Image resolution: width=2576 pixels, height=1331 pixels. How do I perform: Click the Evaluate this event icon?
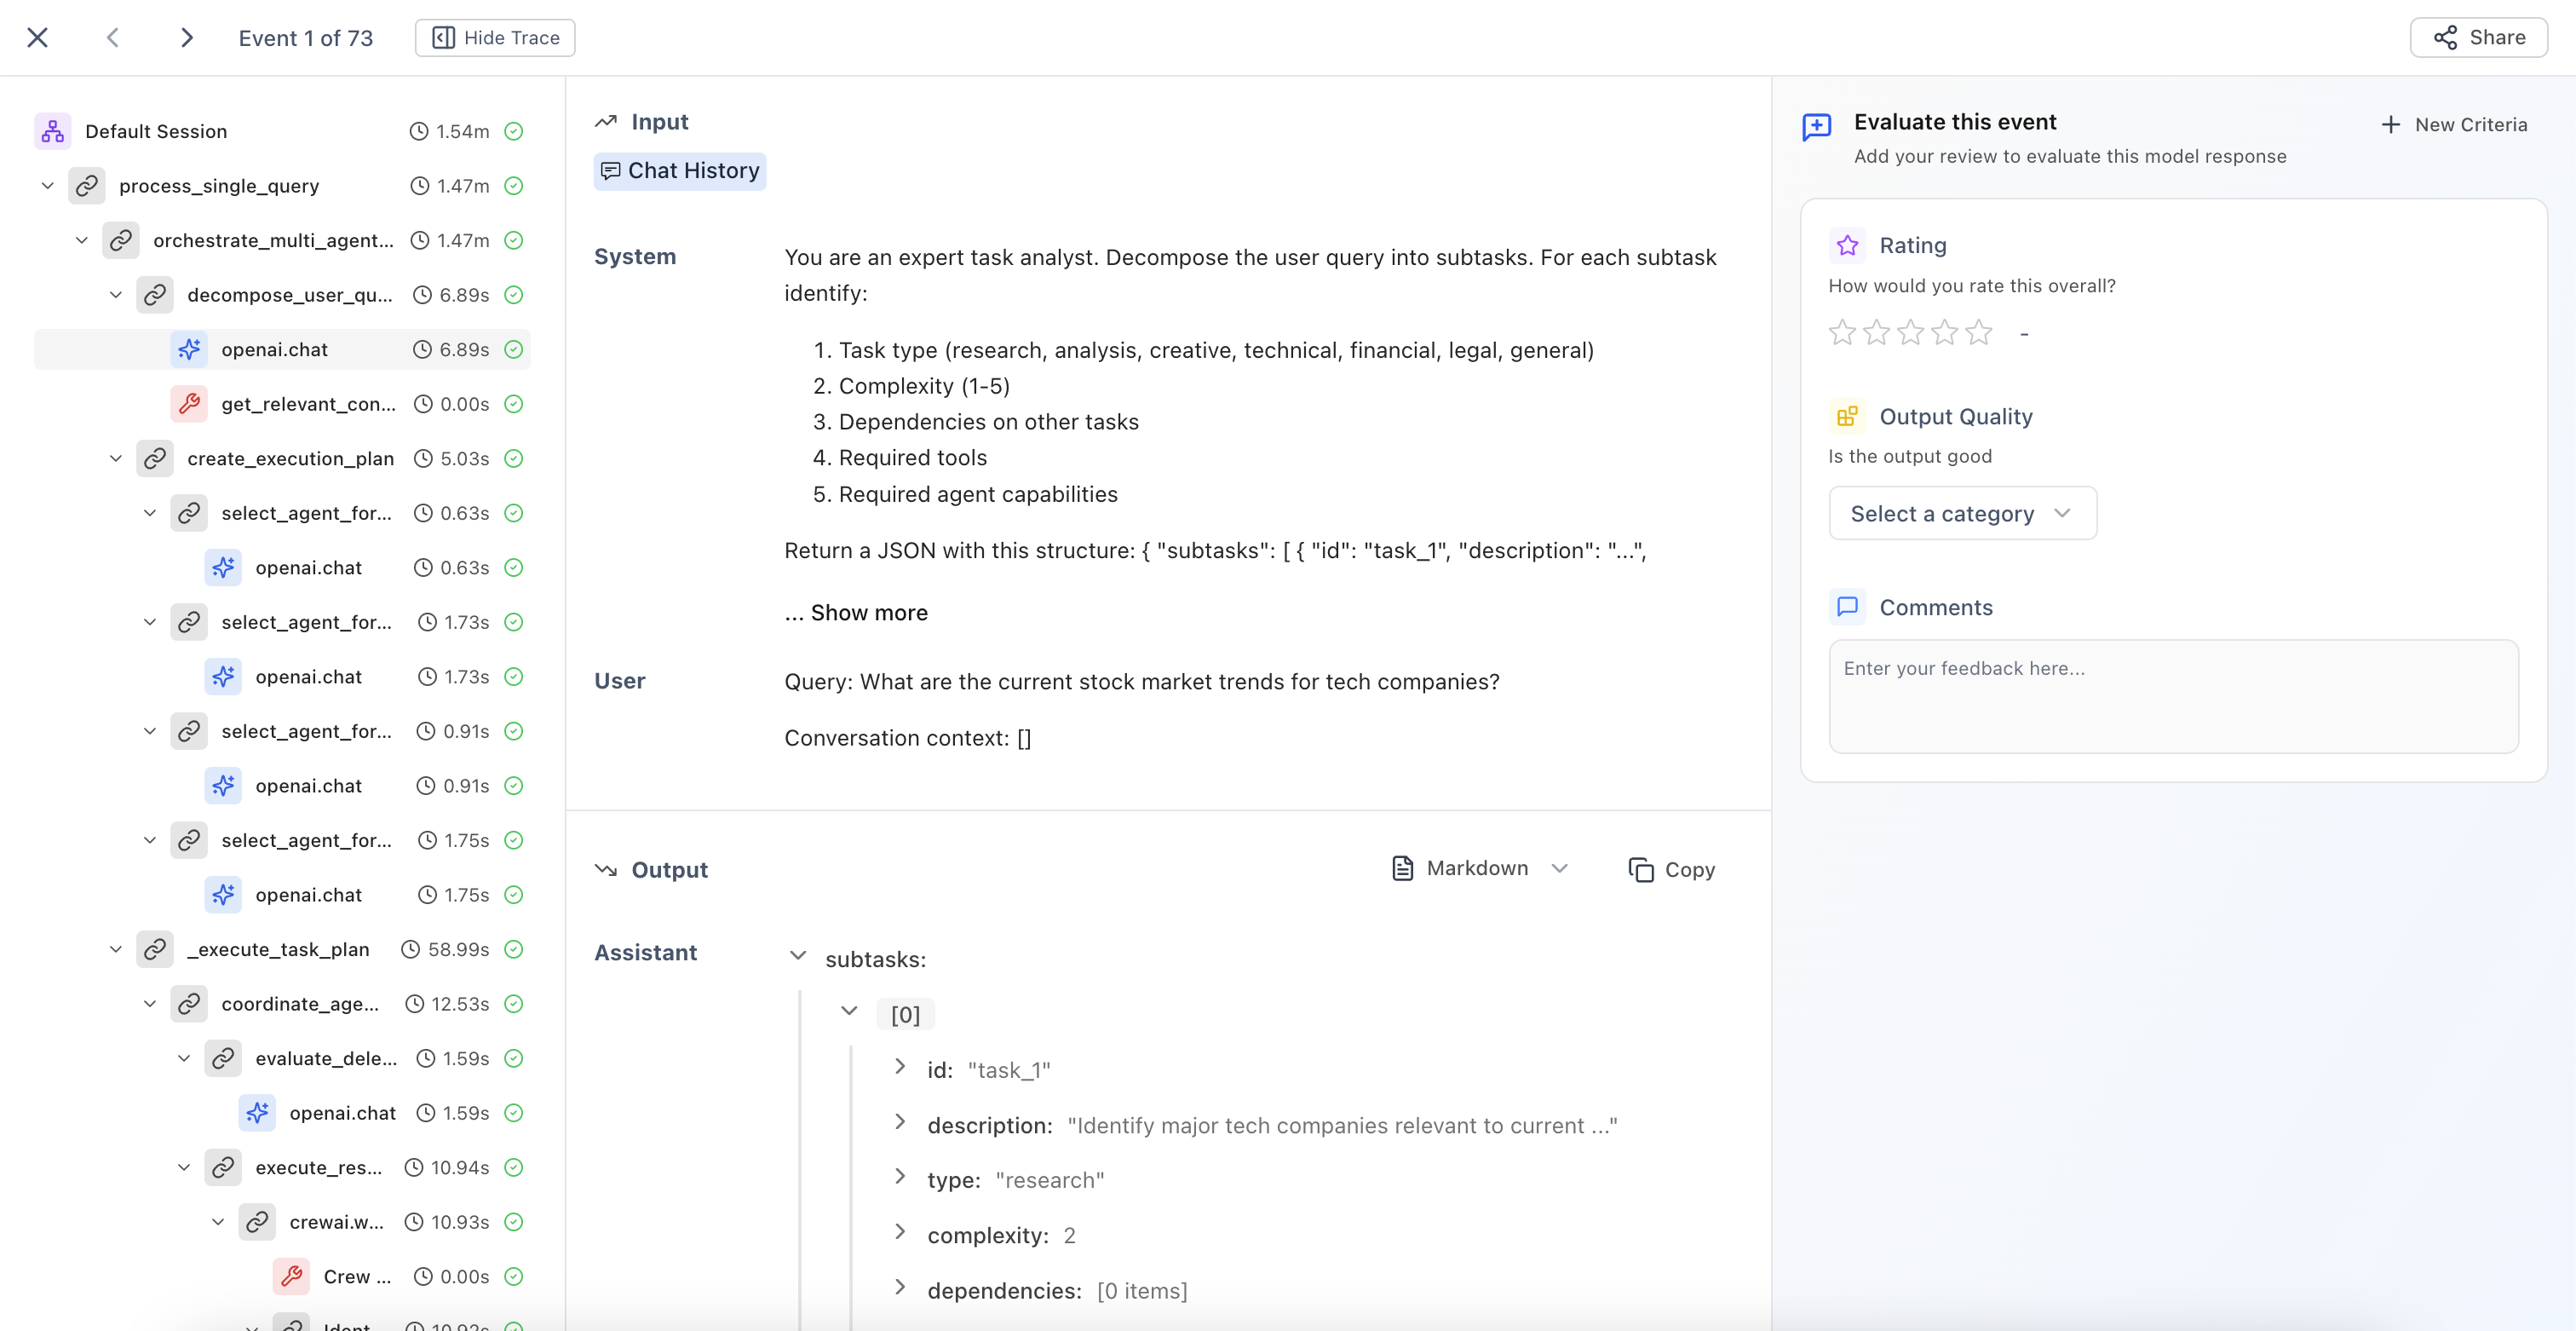click(x=1816, y=127)
